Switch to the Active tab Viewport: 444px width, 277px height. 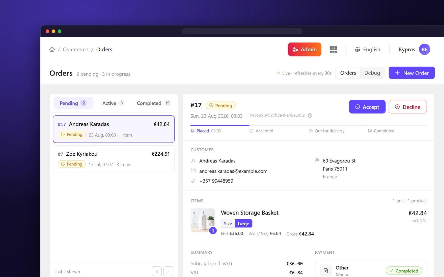[x=113, y=103]
